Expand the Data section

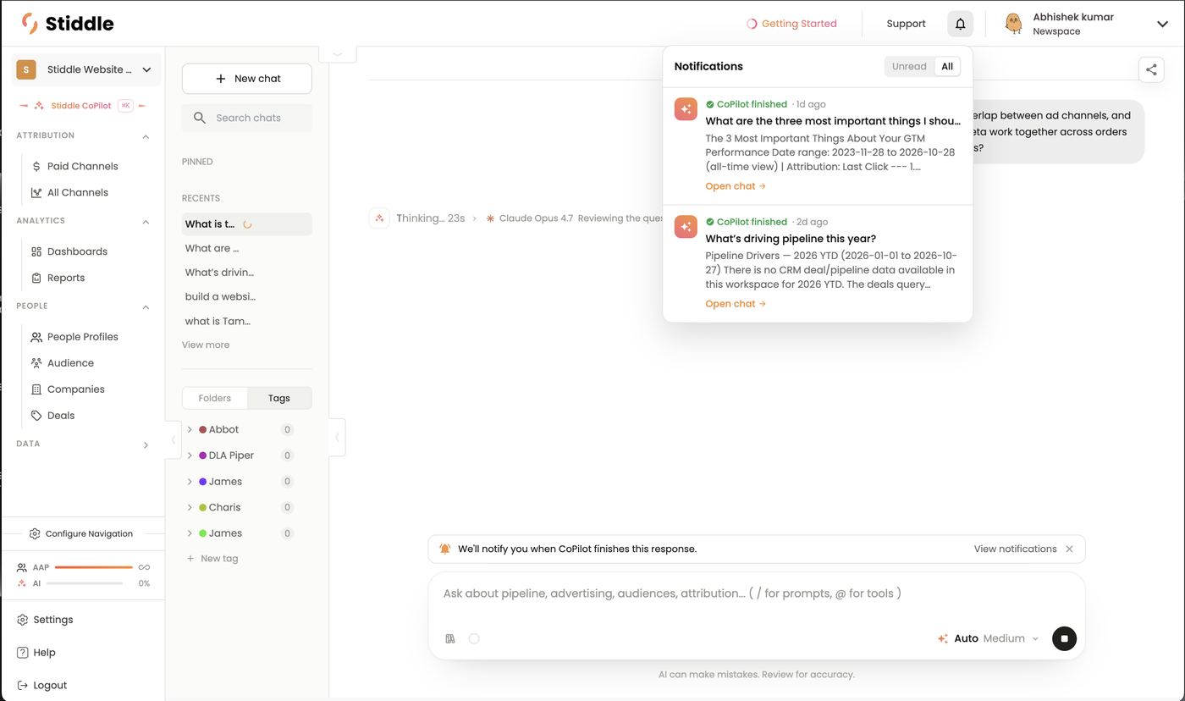(146, 444)
